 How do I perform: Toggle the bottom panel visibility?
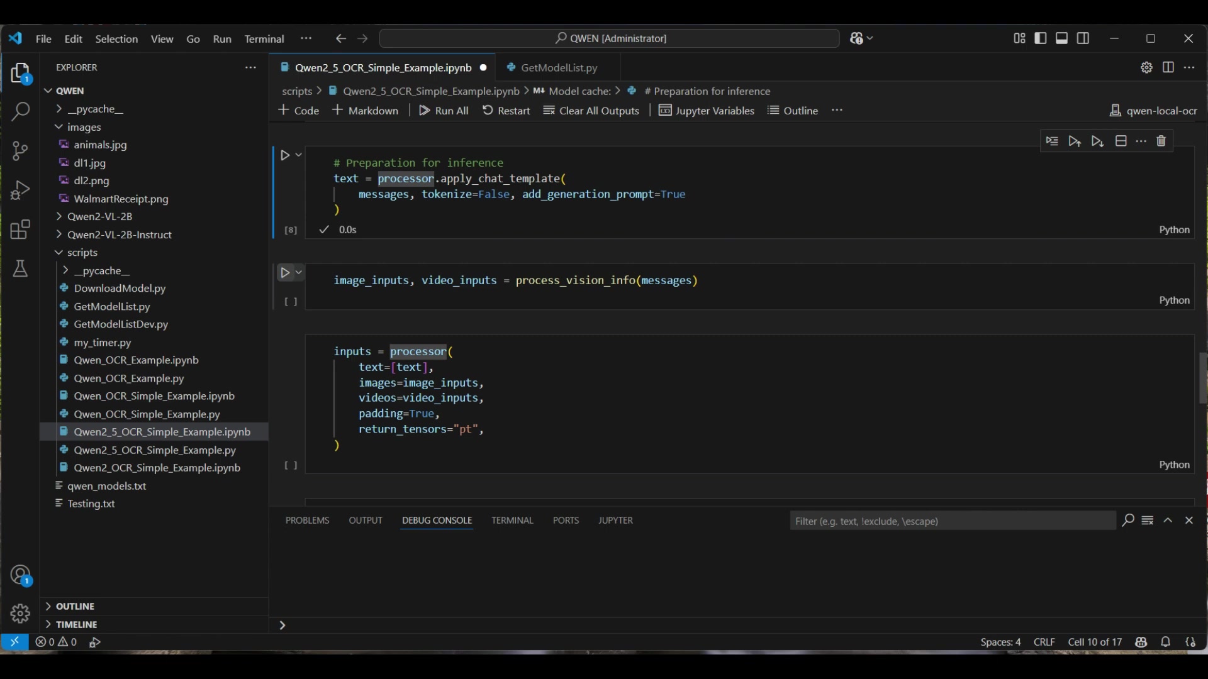coord(1062,38)
